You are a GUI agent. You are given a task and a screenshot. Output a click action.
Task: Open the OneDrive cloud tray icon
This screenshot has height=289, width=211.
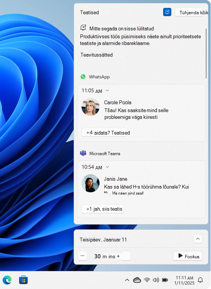click(137, 280)
